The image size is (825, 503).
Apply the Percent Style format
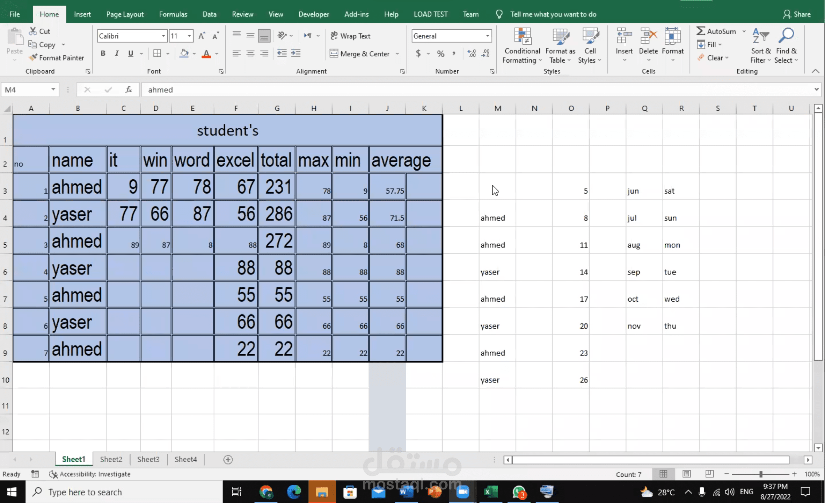440,53
